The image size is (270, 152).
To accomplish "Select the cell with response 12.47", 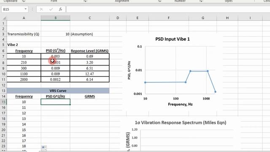I will pos(90,74).
